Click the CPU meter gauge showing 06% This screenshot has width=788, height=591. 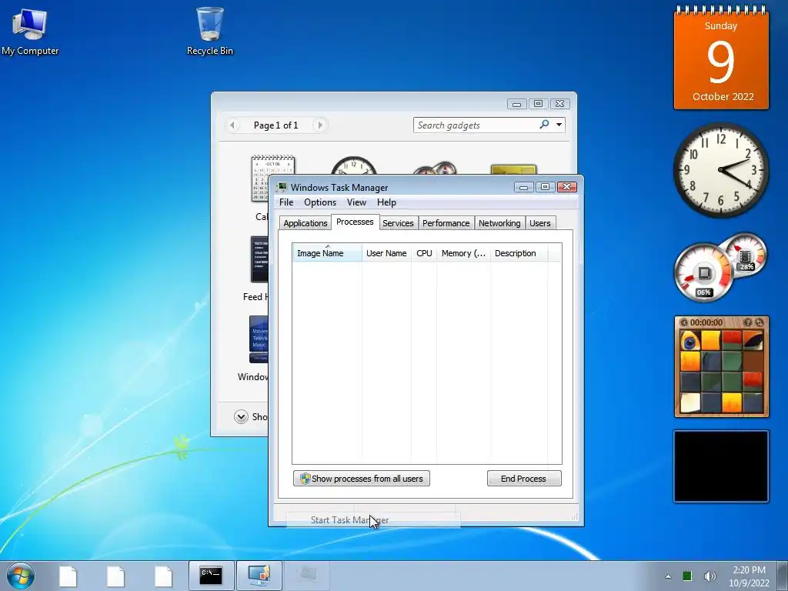click(703, 272)
